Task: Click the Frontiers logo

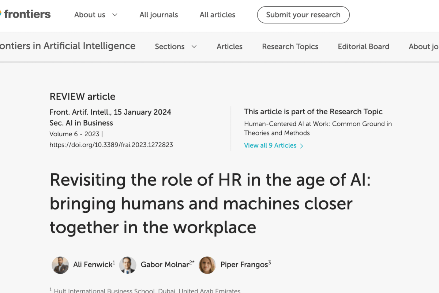Action: 26,15
